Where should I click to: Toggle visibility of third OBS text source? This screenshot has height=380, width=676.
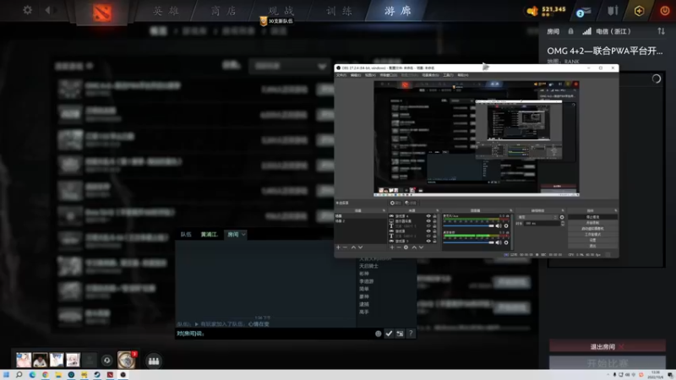pos(428,225)
